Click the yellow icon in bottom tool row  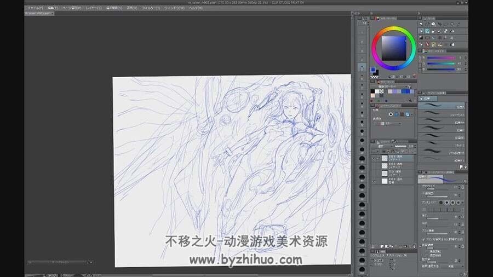(x=433, y=44)
